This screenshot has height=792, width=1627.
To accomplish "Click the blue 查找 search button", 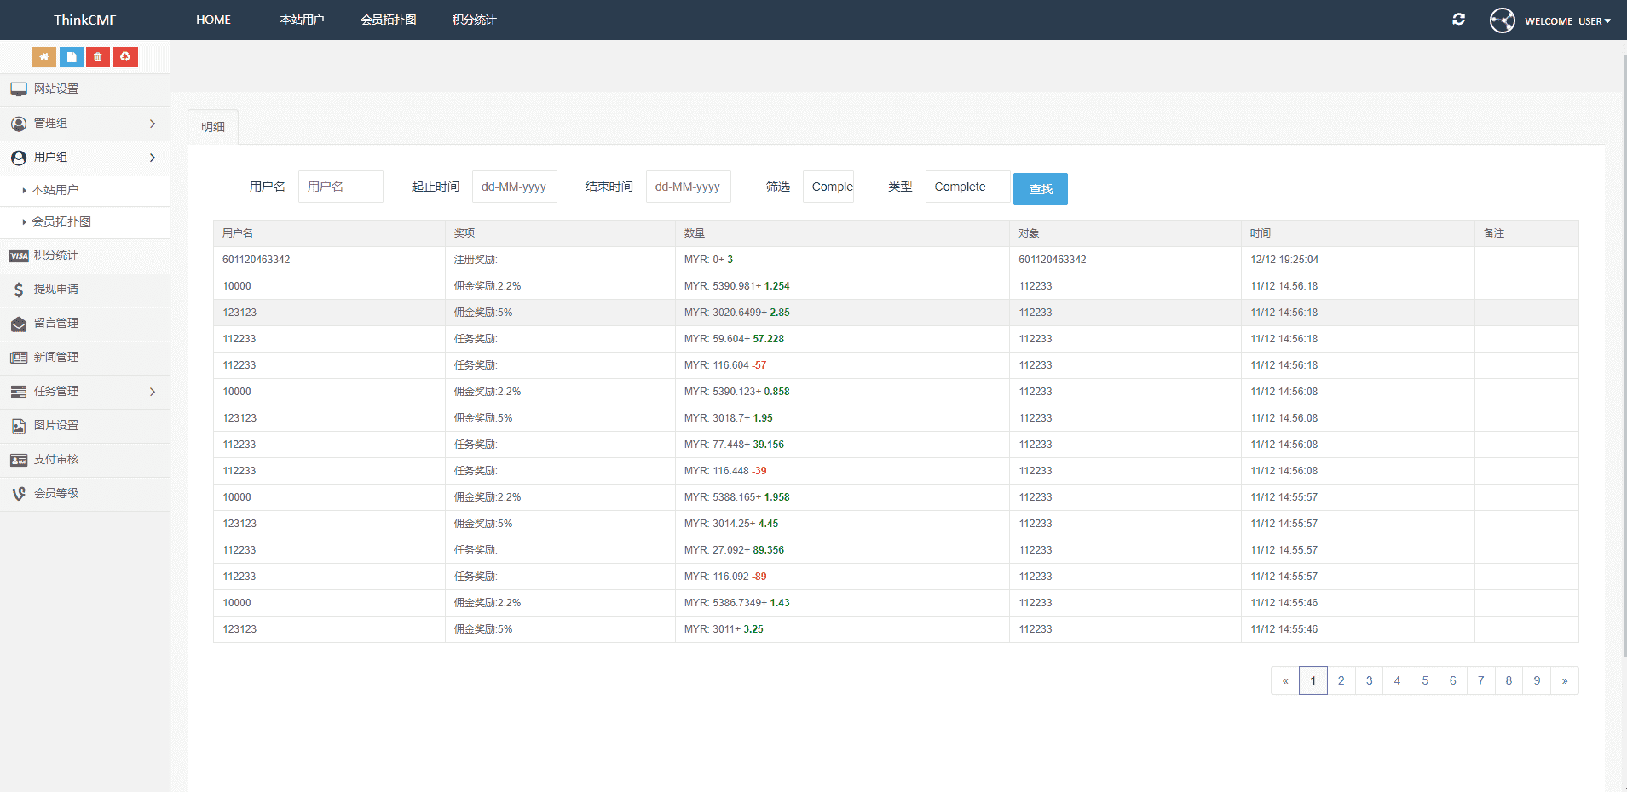I will pyautogui.click(x=1040, y=189).
